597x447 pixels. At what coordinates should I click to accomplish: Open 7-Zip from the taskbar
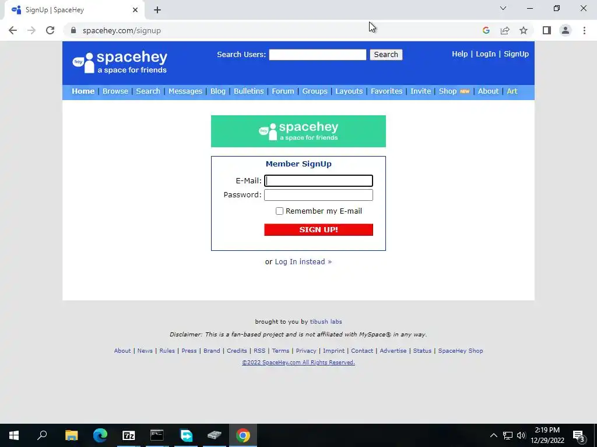pos(129,435)
